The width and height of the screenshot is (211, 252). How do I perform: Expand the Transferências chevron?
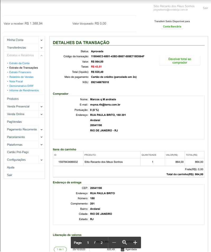pos(41,48)
